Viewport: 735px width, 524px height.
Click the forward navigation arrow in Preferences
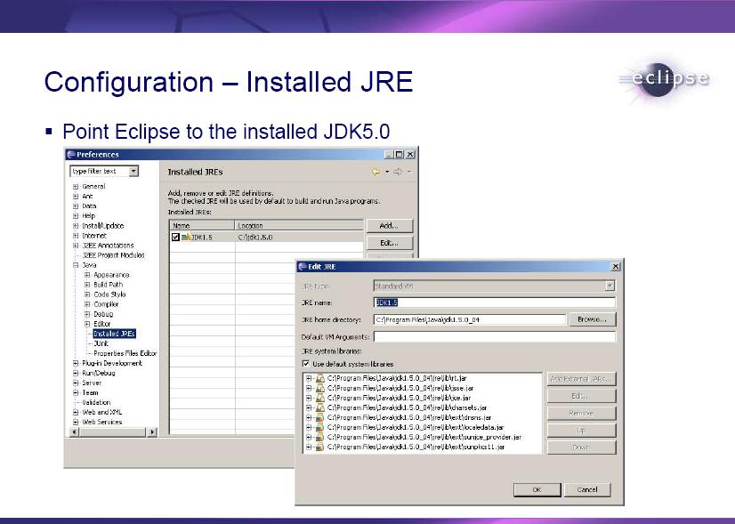point(398,172)
